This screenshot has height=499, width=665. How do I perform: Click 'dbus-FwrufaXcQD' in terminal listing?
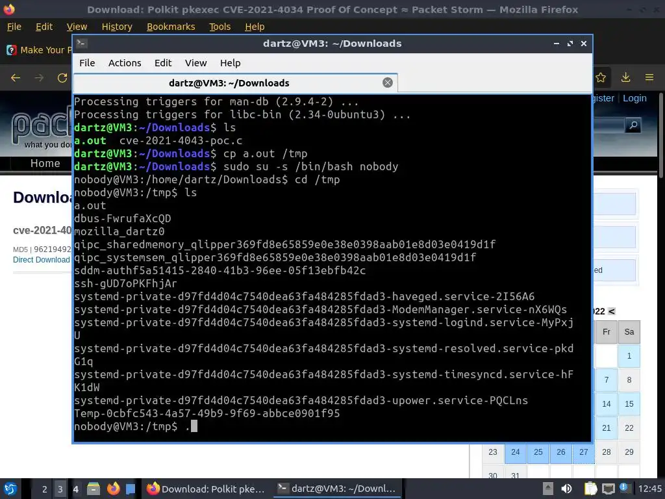point(122,218)
